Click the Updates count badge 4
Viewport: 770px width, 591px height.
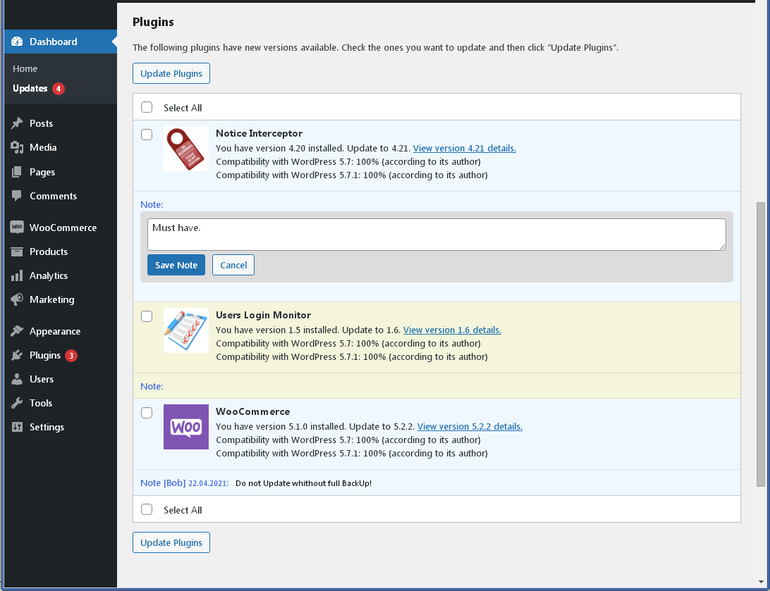[59, 89]
